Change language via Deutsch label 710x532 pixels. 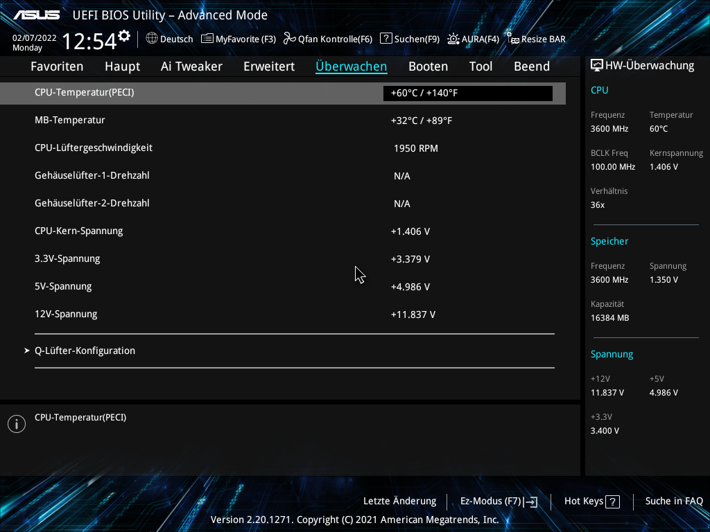tap(177, 39)
